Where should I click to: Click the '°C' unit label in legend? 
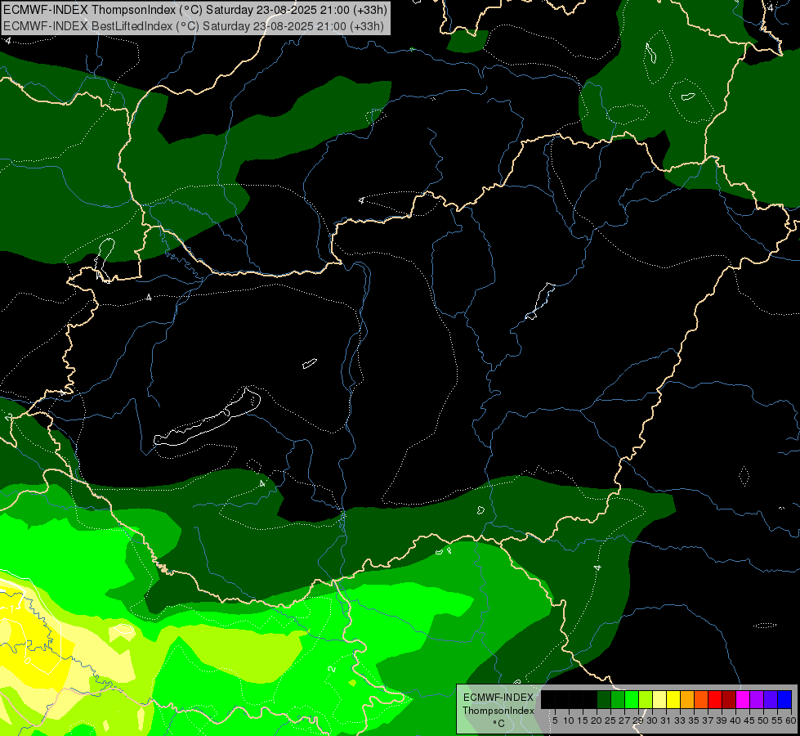point(499,724)
